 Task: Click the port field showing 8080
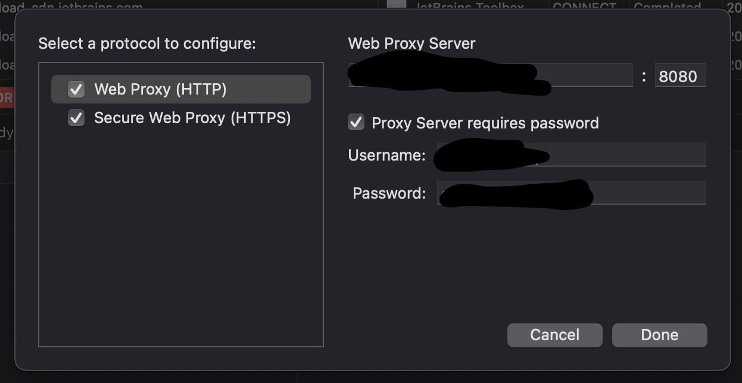click(x=680, y=75)
